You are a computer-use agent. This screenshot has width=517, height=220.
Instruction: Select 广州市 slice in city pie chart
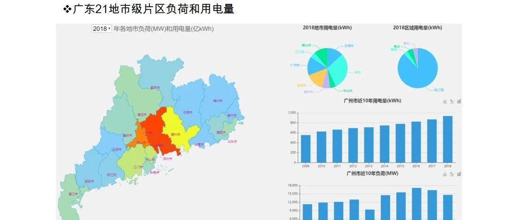coord(315,66)
